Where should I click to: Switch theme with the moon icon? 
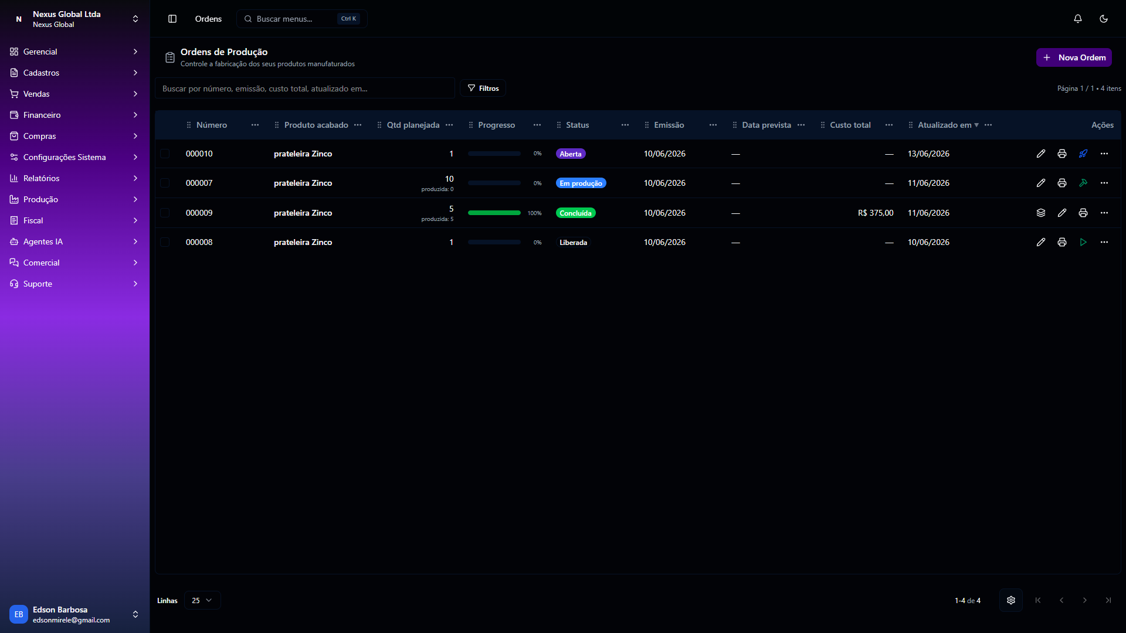pyautogui.click(x=1104, y=19)
